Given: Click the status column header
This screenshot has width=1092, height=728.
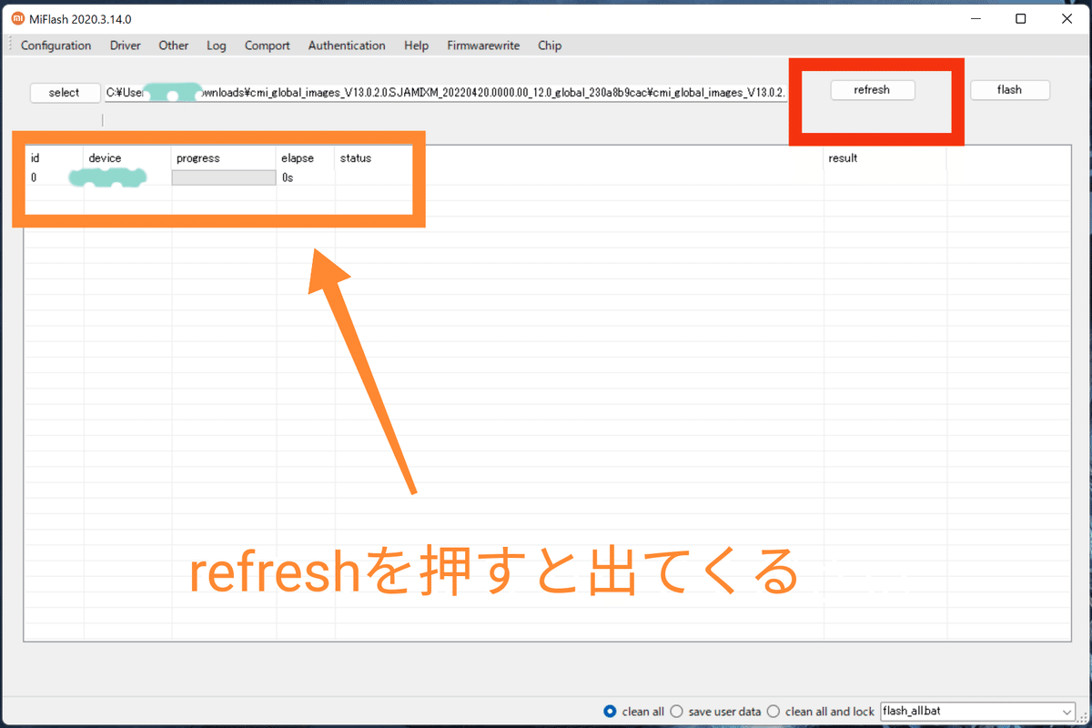Looking at the screenshot, I should 580,158.
